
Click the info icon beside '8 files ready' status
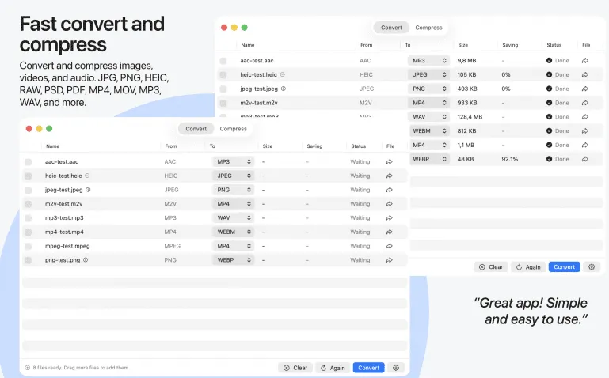point(28,368)
